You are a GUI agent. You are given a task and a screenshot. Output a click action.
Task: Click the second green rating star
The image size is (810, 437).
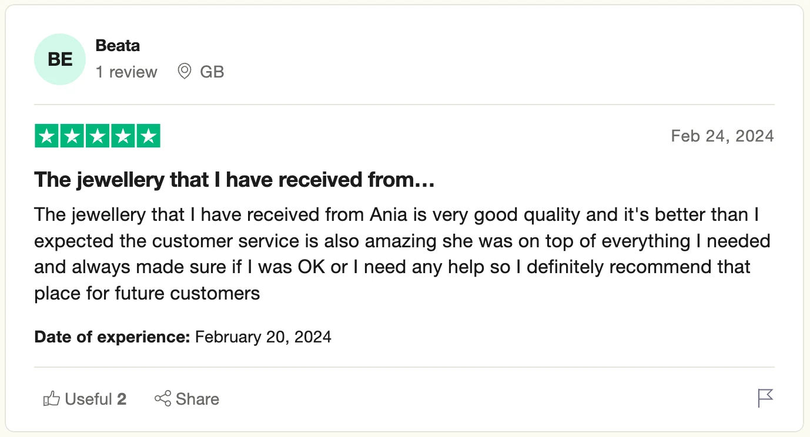point(72,136)
